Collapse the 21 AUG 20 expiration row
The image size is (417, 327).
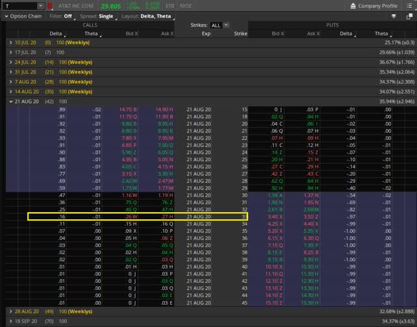pyautogui.click(x=10, y=101)
